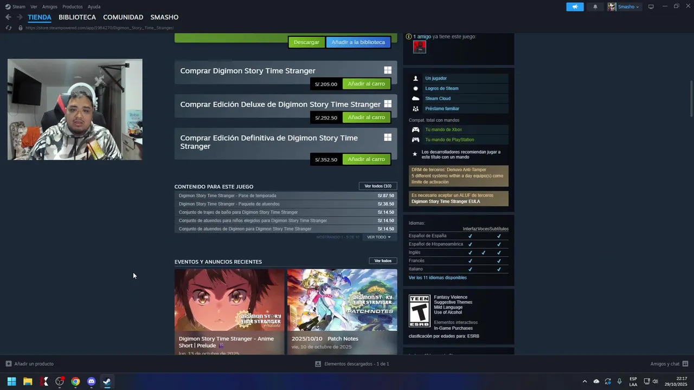The image size is (694, 390).
Task: Click Ver todos next to events heading
Action: 383,261
